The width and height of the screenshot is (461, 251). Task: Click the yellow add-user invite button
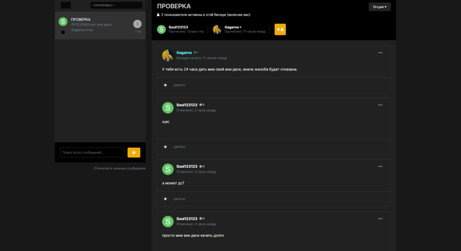pos(280,29)
